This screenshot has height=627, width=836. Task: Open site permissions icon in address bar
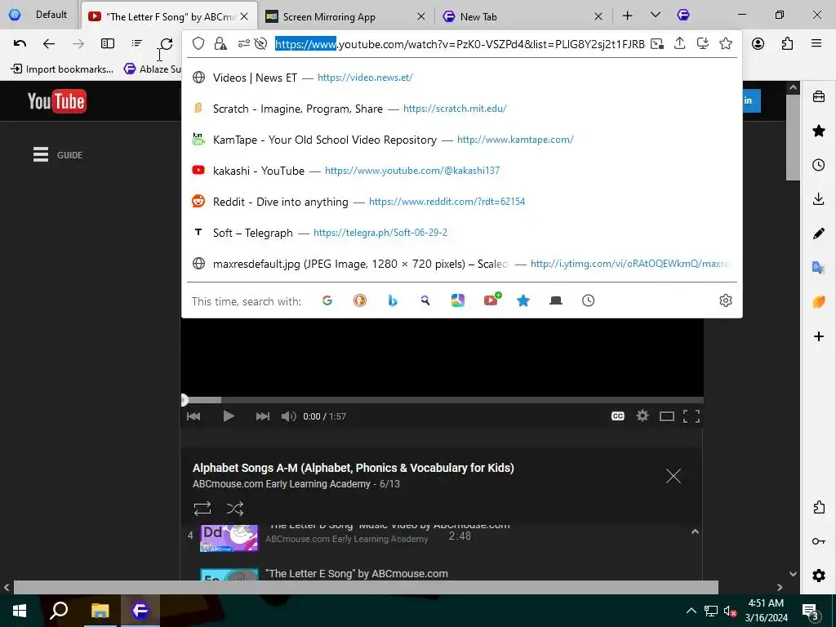243,44
